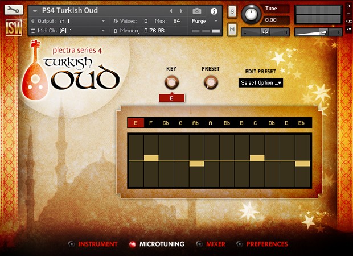Solo the instrument with the S button
This screenshot has height=257, width=353.
(x=232, y=11)
